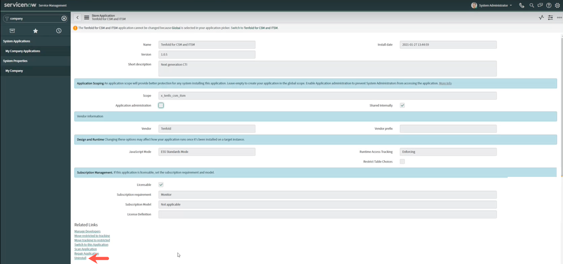The width and height of the screenshot is (563, 264).
Task: Show Favorites star tab in navigator
Action: point(35,31)
